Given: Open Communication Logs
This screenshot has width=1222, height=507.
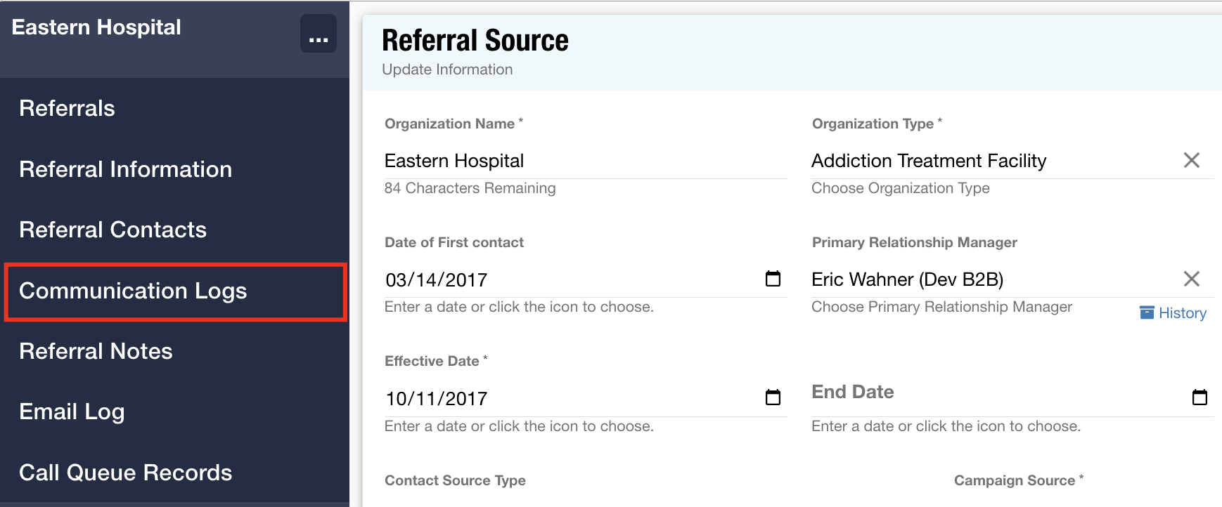Looking at the screenshot, I should pyautogui.click(x=133, y=291).
